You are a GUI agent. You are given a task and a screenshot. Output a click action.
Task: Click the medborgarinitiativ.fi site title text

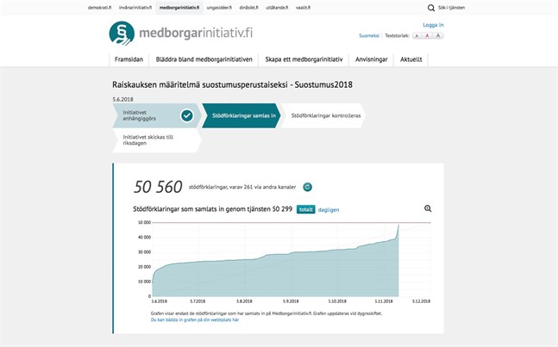click(196, 33)
